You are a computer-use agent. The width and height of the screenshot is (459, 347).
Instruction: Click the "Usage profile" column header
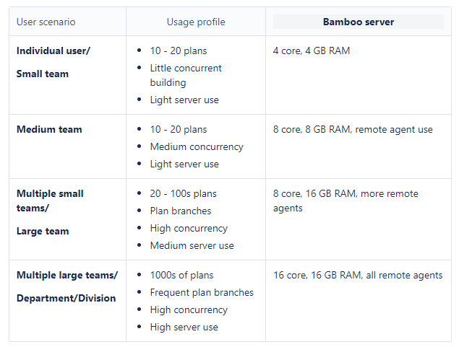[195, 22]
